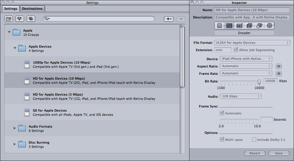This screenshot has width=294, height=161.
Task: Open the Actions pane gear icon
Action: [x=270, y=26]
